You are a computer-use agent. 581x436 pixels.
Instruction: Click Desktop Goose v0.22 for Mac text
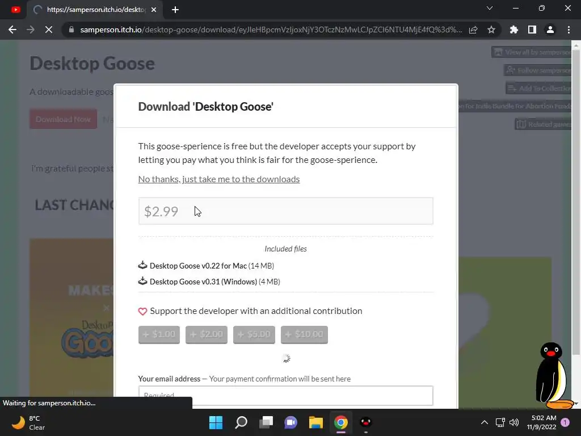point(198,266)
